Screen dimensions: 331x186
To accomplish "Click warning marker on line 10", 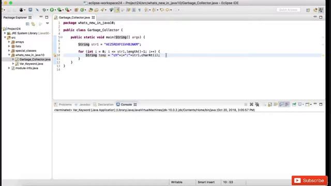I will [55, 55].
